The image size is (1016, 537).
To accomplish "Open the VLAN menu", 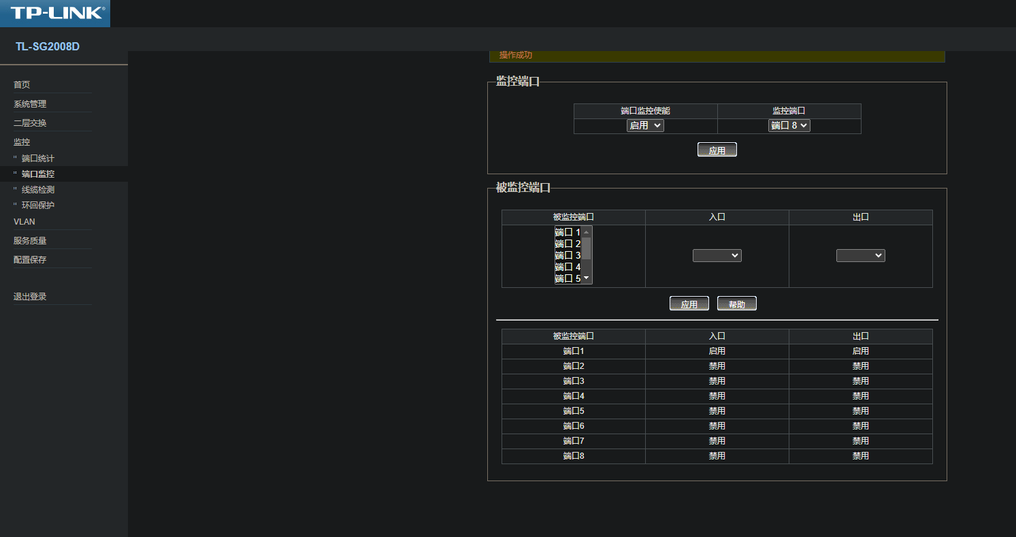I will point(24,222).
